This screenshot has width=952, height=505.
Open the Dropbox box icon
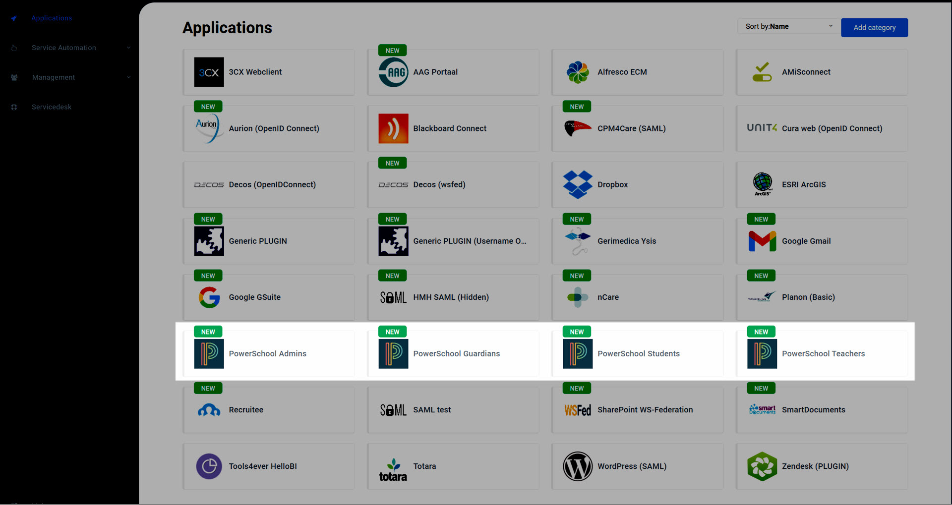tap(578, 185)
